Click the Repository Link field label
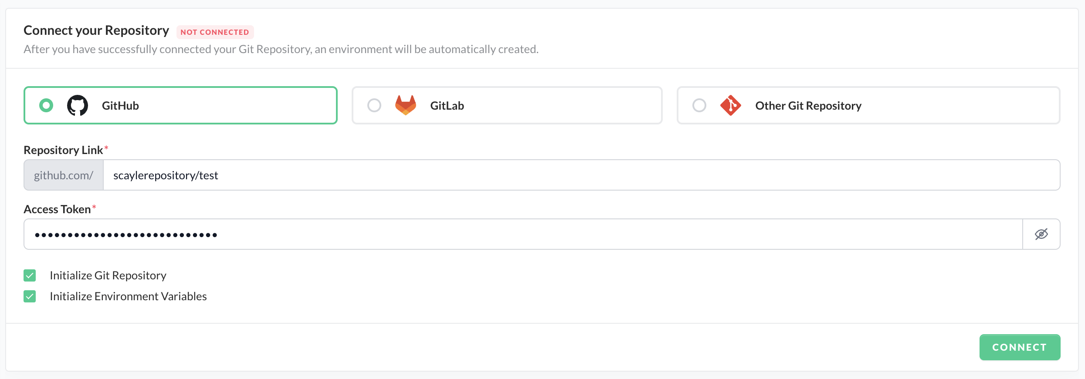This screenshot has width=1085, height=379. click(63, 150)
